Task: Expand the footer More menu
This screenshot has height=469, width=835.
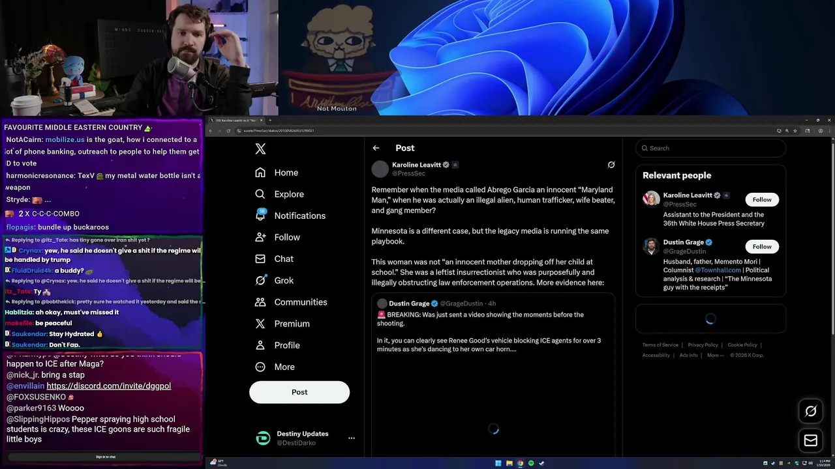Action: click(715, 355)
